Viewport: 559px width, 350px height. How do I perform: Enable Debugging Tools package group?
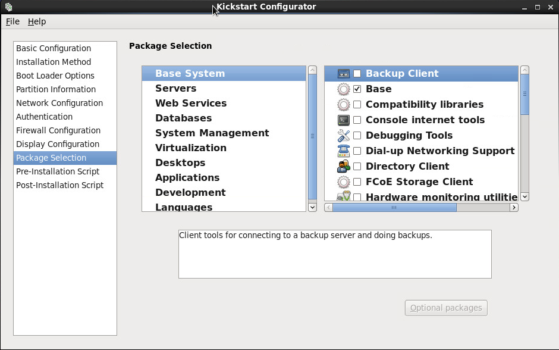[x=357, y=136]
